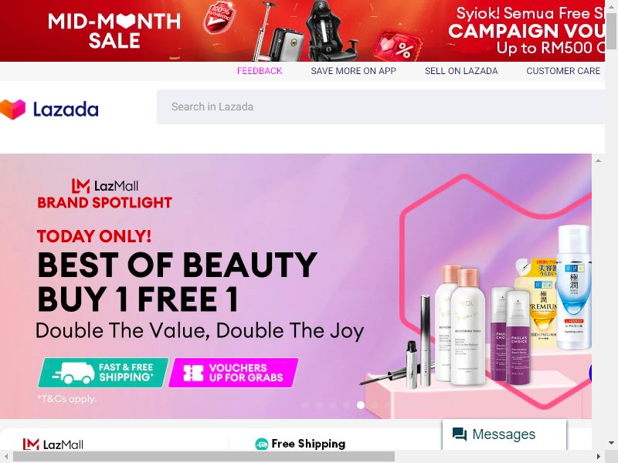Click the Lazada heart logo
Image resolution: width=618 pixels, height=463 pixels.
12,109
